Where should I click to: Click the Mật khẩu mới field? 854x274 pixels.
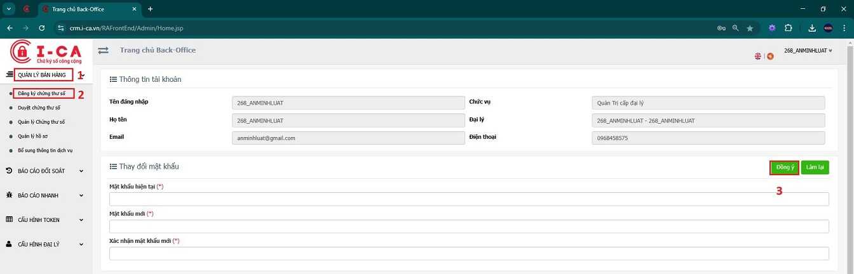tap(469, 226)
